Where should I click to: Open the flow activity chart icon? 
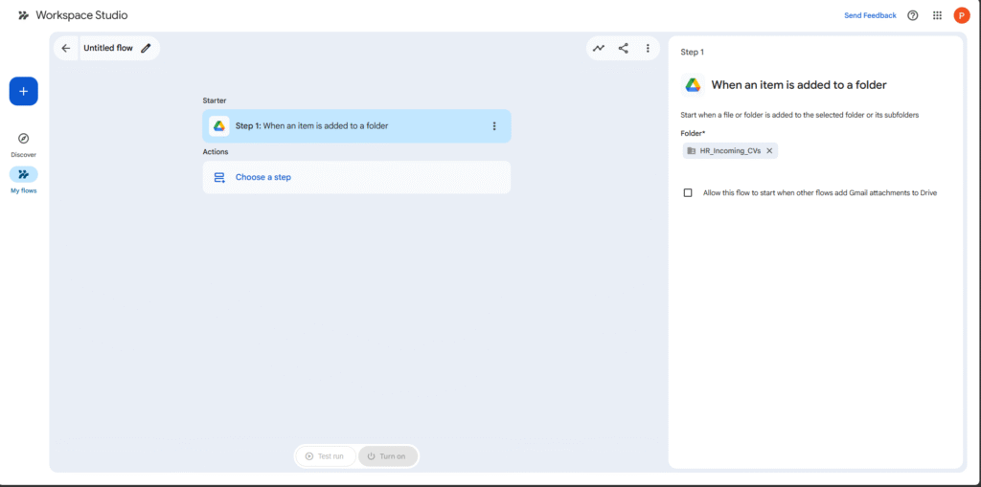tap(599, 48)
